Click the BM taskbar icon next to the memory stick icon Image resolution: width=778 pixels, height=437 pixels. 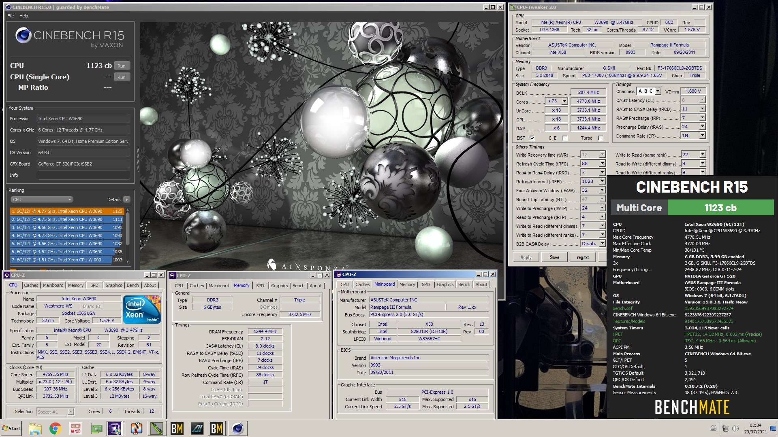pyautogui.click(x=177, y=429)
